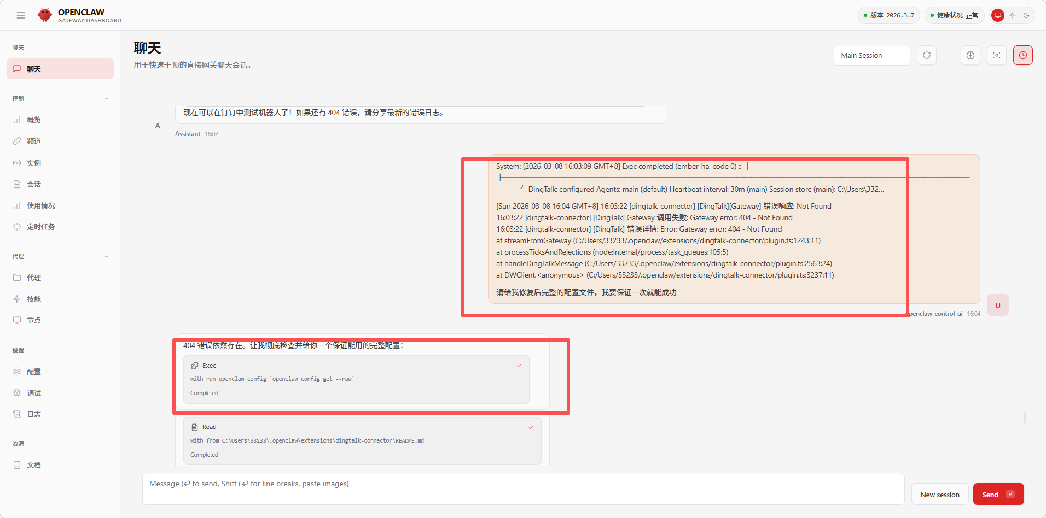Collapse the 设置 sidebar section
The width and height of the screenshot is (1046, 518).
point(106,350)
